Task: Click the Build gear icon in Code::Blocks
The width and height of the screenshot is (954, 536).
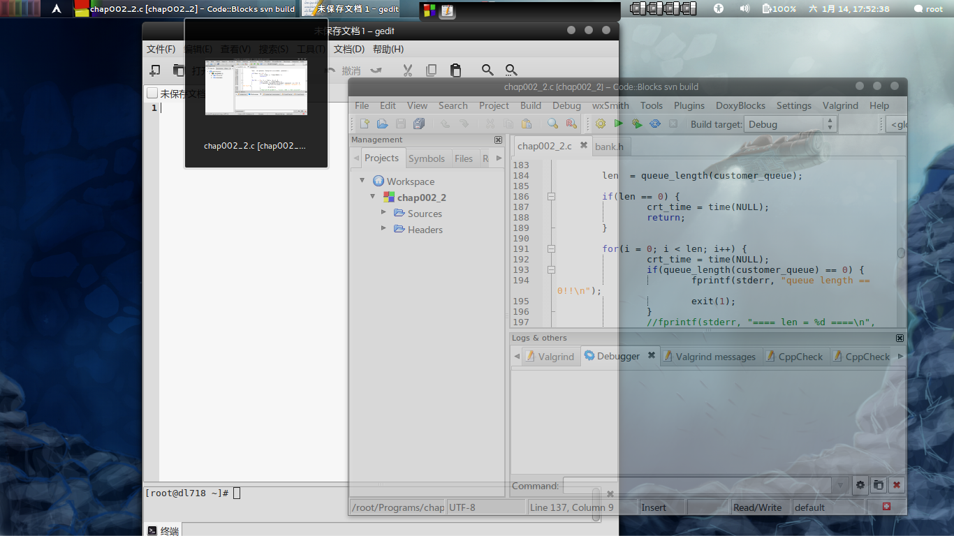Action: [601, 124]
